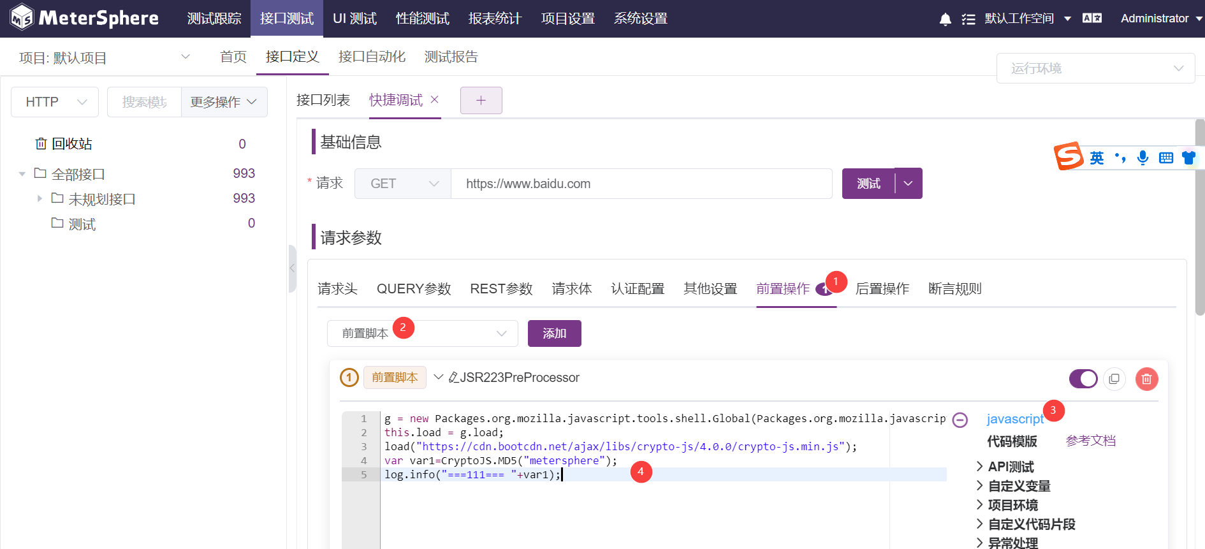This screenshot has height=549, width=1205.
Task: Open the 断言规则 tab
Action: pos(955,289)
